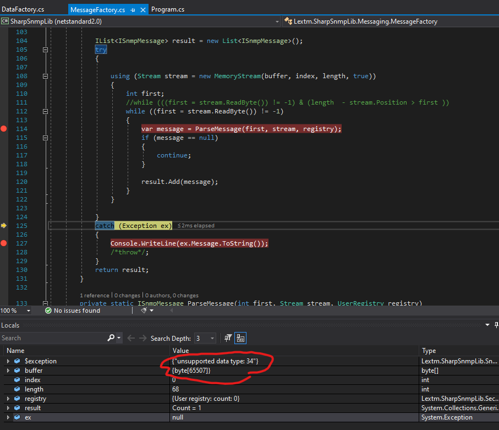This screenshot has height=430, width=499.
Task: Click the '1 reference' CodeLens link
Action: pos(94,296)
